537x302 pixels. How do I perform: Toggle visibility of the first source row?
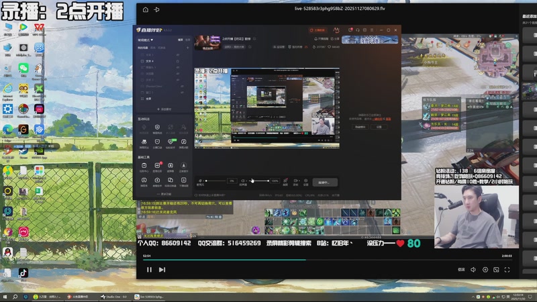pyautogui.click(x=178, y=55)
